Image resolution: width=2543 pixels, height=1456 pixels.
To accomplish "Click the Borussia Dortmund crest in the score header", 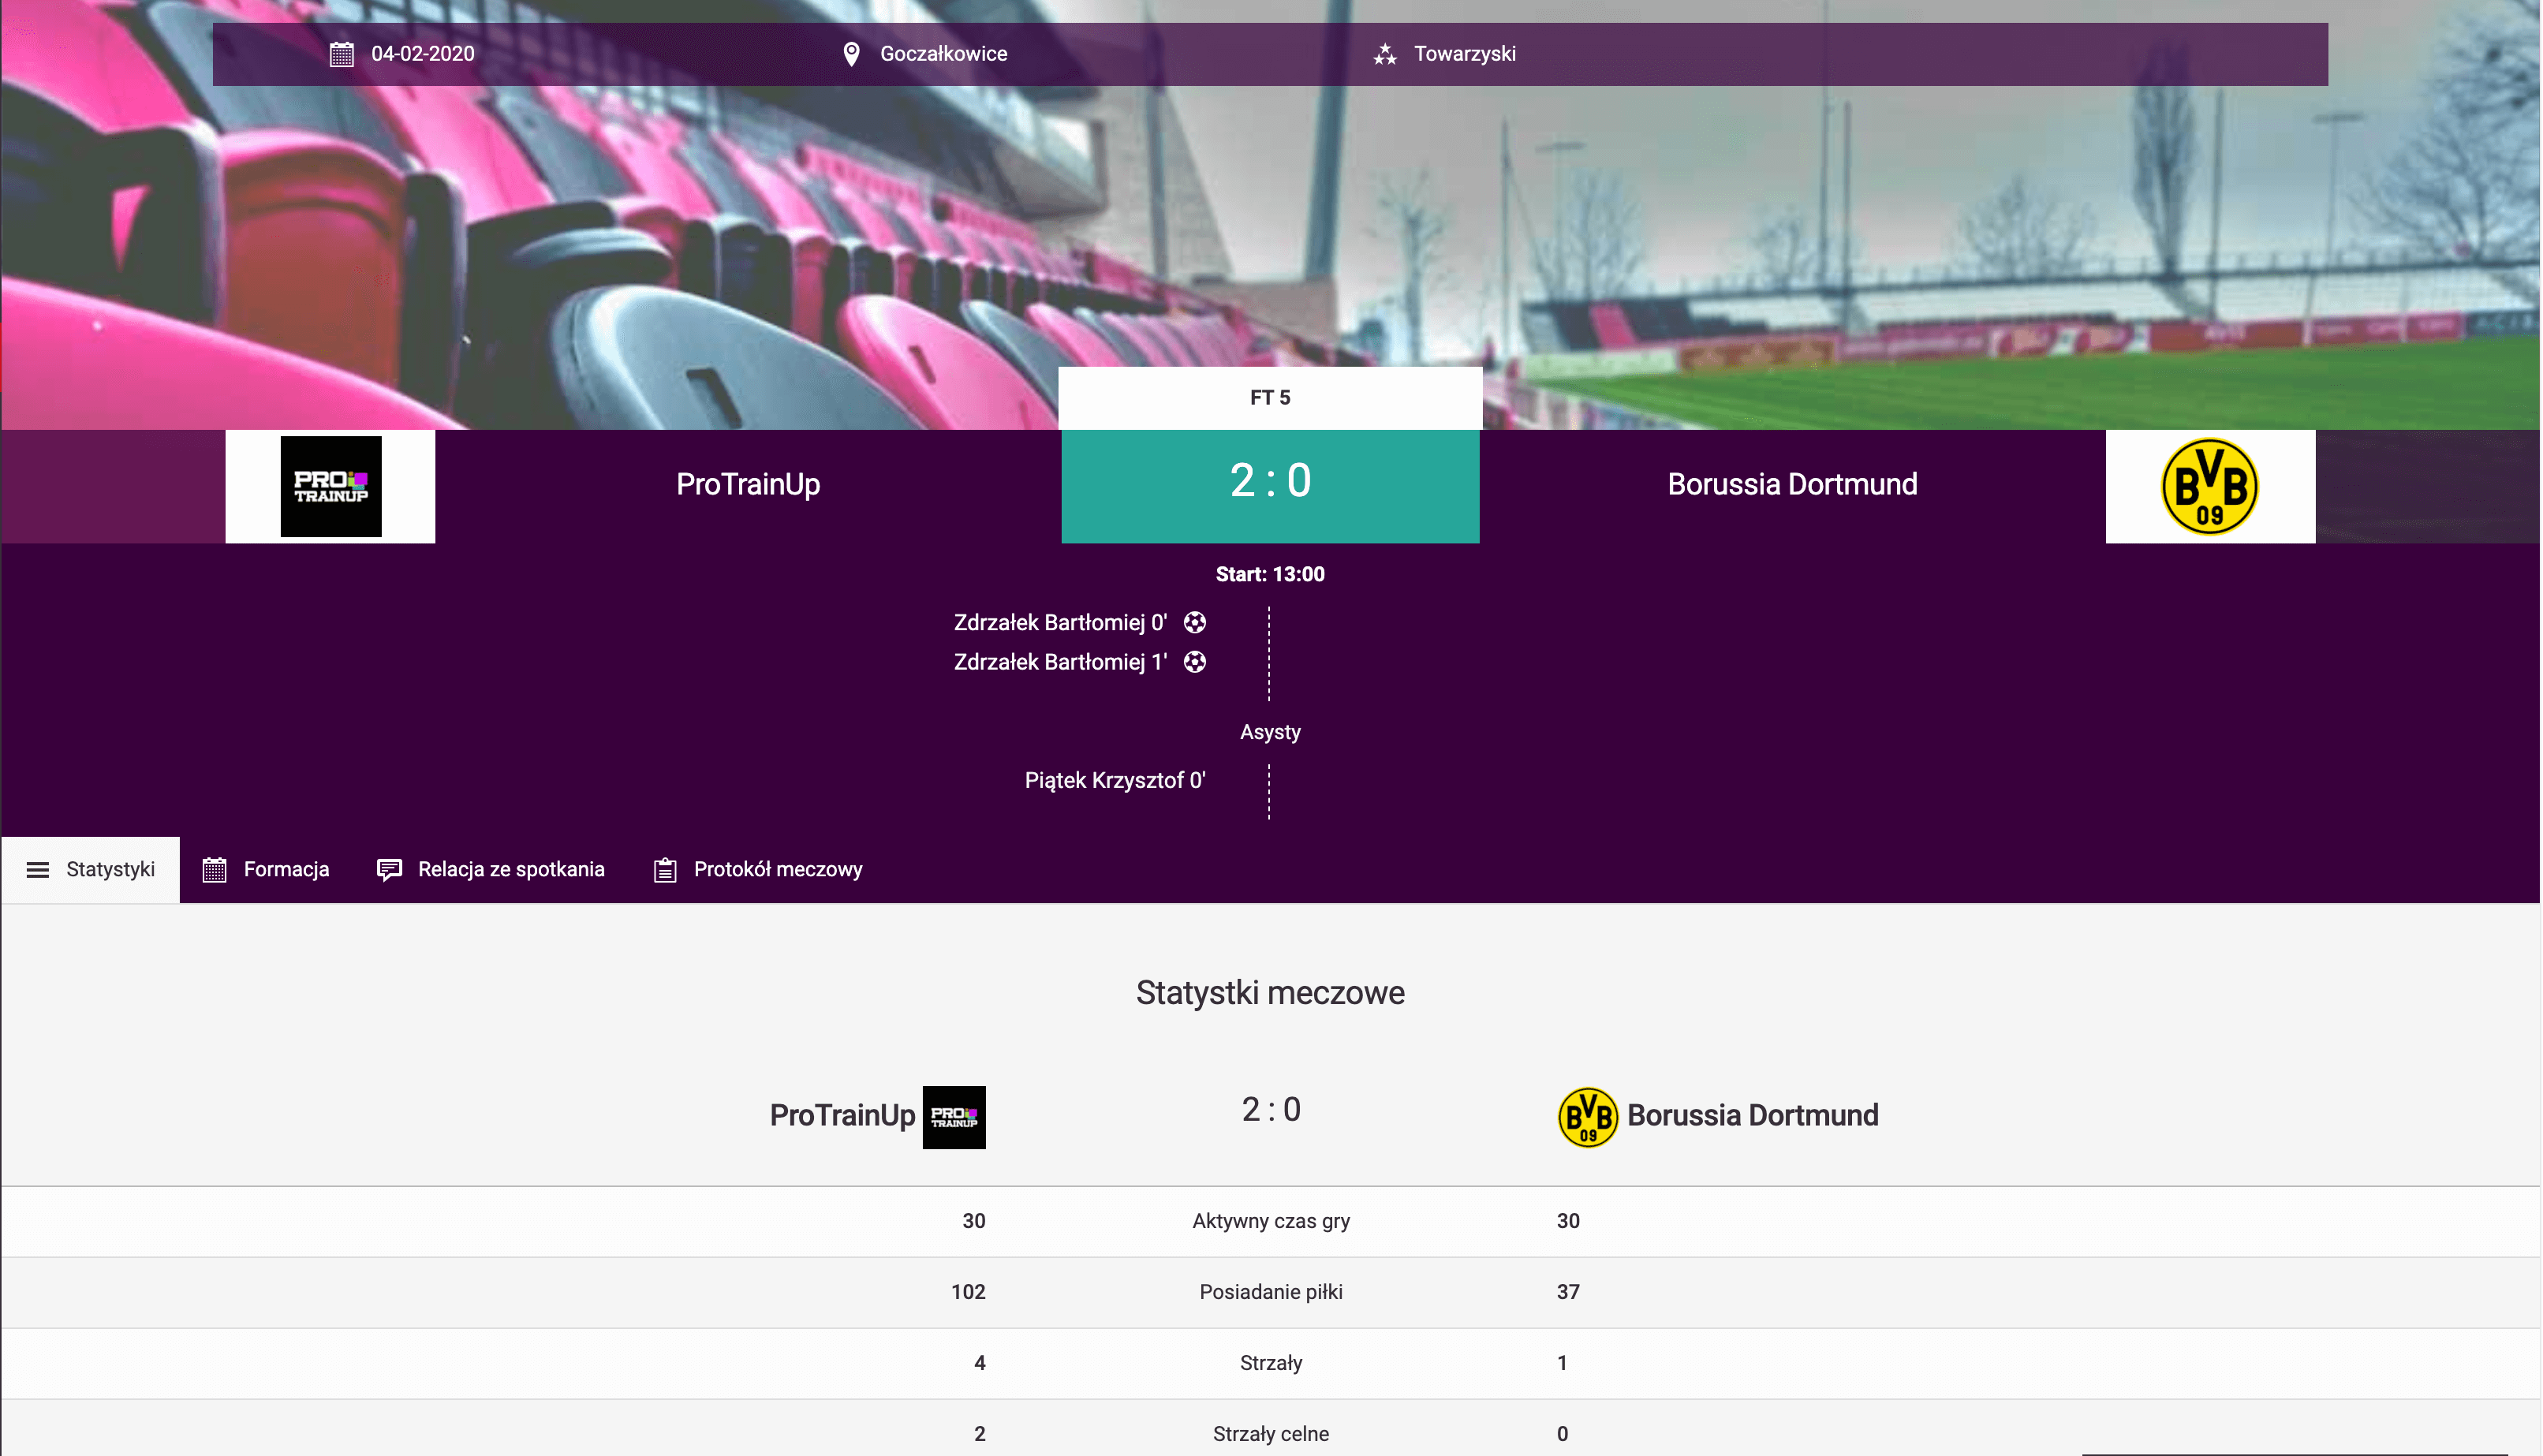I will (2210, 487).
